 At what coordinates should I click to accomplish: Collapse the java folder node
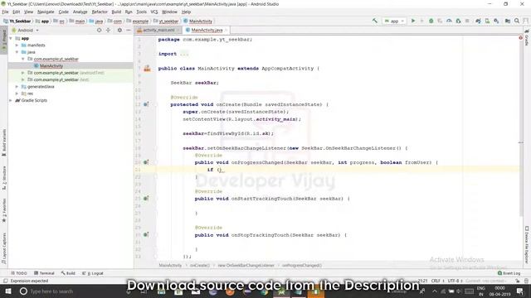17,52
